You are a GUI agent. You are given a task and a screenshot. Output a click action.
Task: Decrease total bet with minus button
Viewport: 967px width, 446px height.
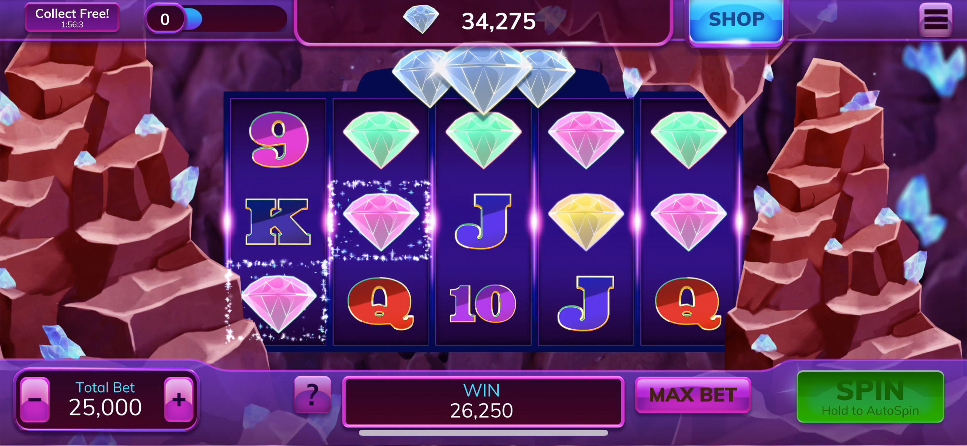coord(35,400)
